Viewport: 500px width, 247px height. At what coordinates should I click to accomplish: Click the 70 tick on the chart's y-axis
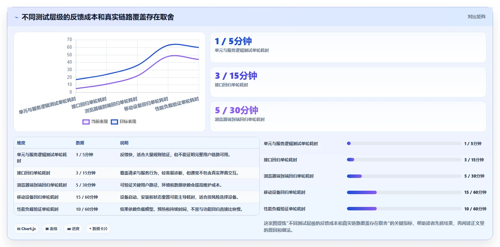pyautogui.click(x=70, y=40)
